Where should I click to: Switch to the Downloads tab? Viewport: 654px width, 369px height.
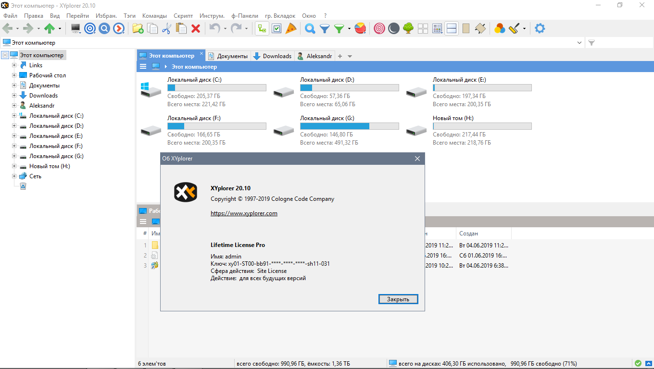(x=273, y=56)
